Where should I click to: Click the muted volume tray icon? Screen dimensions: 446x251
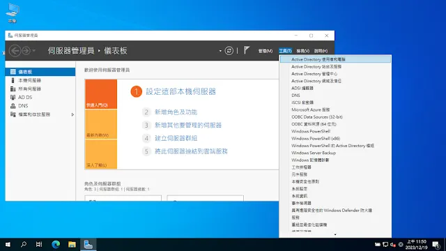(393, 245)
